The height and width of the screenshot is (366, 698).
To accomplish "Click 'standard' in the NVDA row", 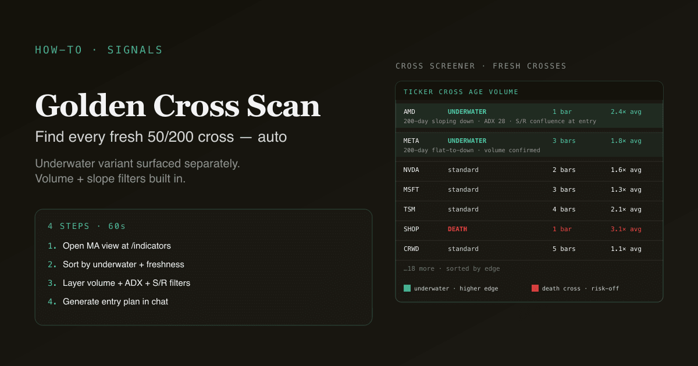I will (463, 170).
